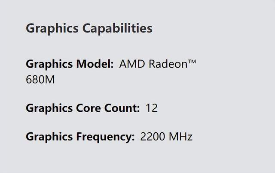275x173 pixels.
Task: Click the MHz unit text
Action: click(180, 137)
